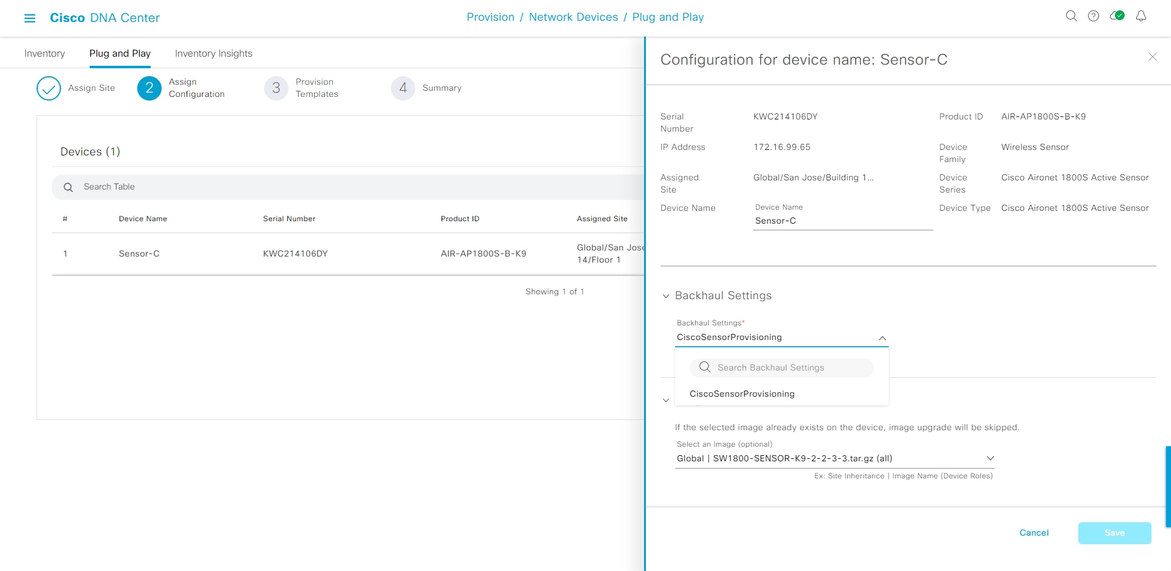Open the notifications bell
This screenshot has width=1171, height=571.
pos(1141,16)
